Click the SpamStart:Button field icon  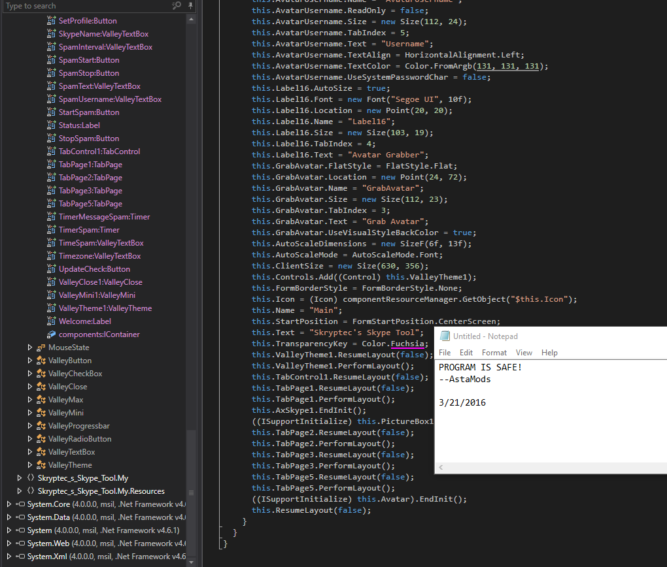(x=52, y=60)
